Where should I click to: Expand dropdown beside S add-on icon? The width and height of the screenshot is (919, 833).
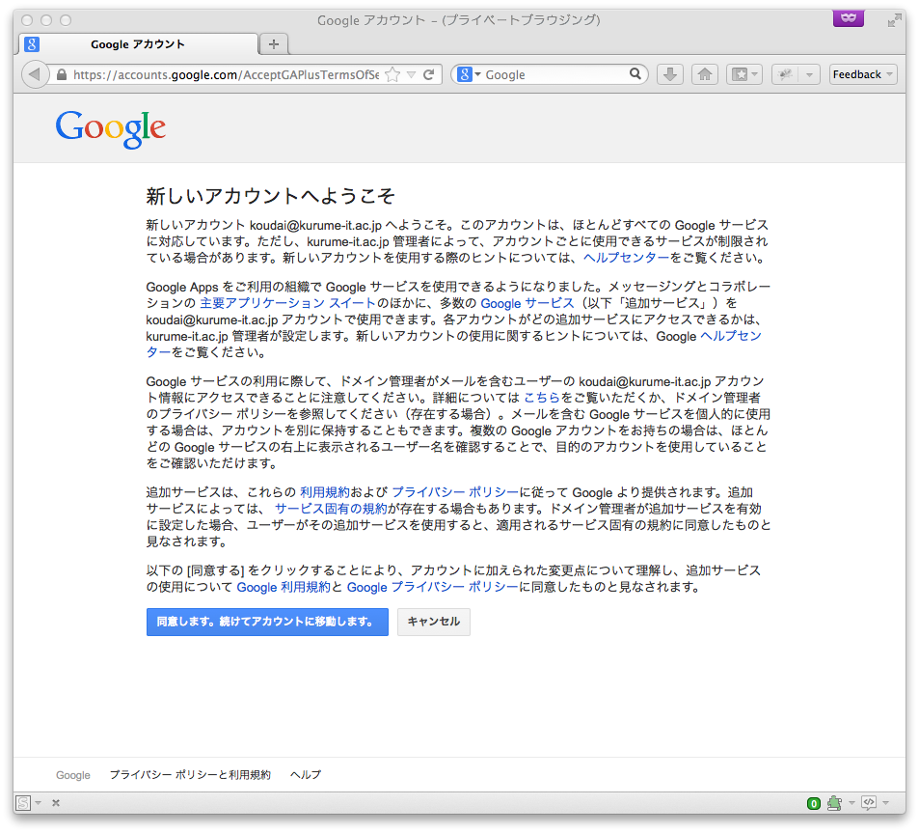(x=39, y=802)
